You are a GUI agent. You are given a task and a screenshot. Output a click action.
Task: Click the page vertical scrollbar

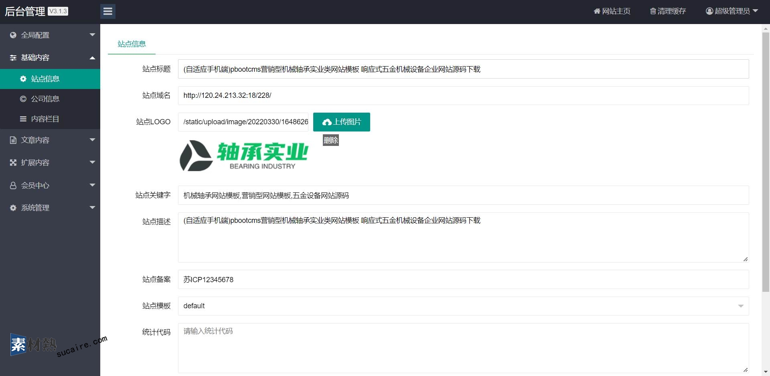(766, 160)
